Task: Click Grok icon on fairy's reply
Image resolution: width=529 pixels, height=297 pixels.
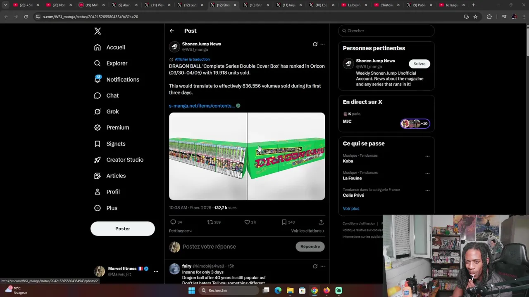Action: pos(315,266)
